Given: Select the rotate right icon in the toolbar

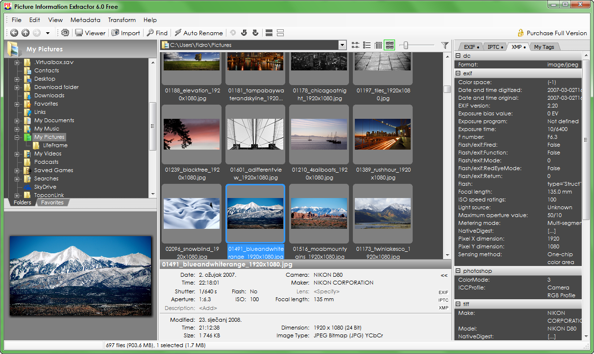Looking at the screenshot, I should pos(255,33).
